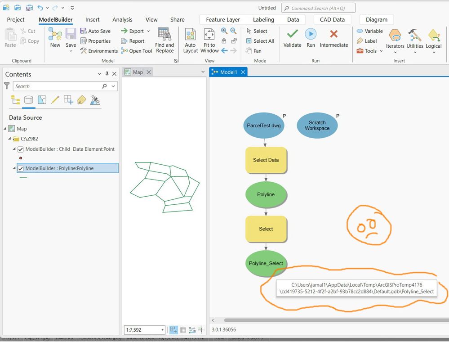
Task: Open the Feature Layer tab
Action: [223, 19]
